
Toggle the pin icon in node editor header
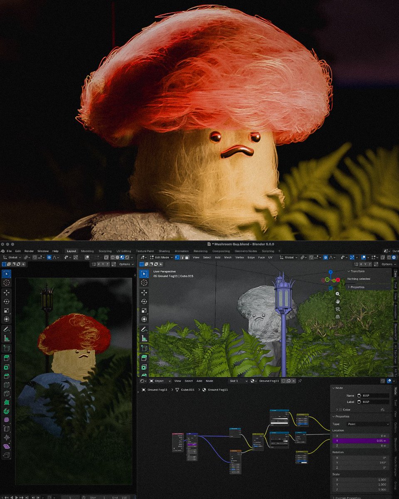pyautogui.click(x=300, y=381)
